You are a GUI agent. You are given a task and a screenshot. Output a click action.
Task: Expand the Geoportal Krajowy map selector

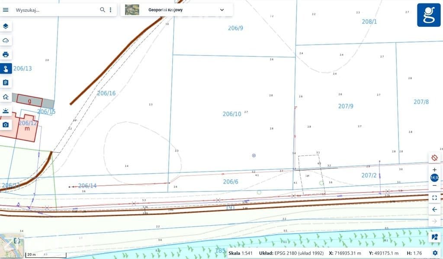[x=222, y=10]
